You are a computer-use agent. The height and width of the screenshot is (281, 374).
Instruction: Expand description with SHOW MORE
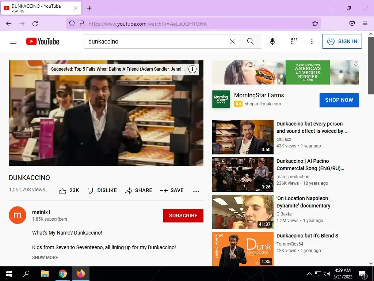point(45,257)
